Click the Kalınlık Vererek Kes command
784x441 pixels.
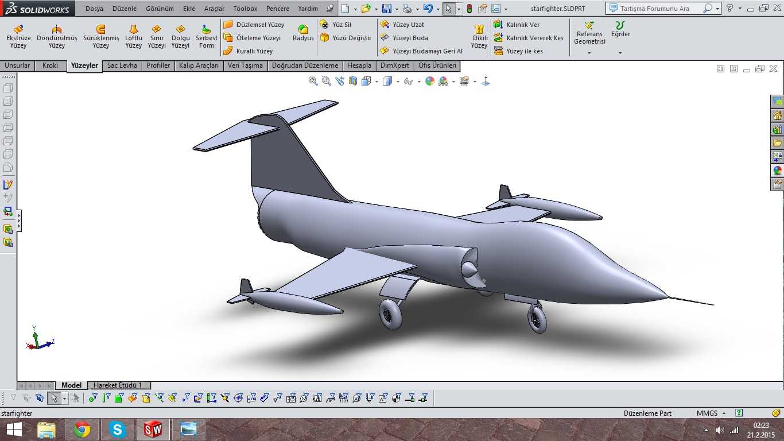tap(529, 38)
